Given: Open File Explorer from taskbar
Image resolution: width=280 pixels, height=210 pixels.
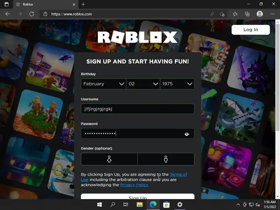Looking at the screenshot, I should (x=139, y=205).
